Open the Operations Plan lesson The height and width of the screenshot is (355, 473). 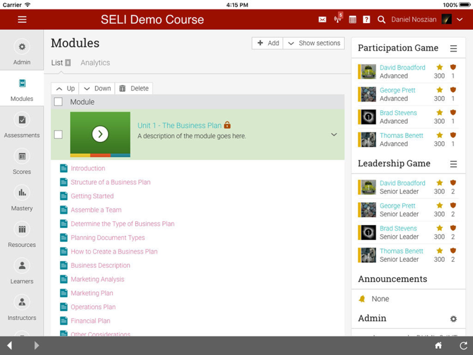tap(93, 307)
